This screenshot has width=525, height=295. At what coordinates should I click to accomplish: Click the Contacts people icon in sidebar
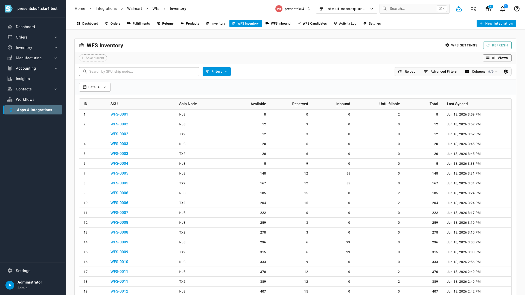coord(10,89)
